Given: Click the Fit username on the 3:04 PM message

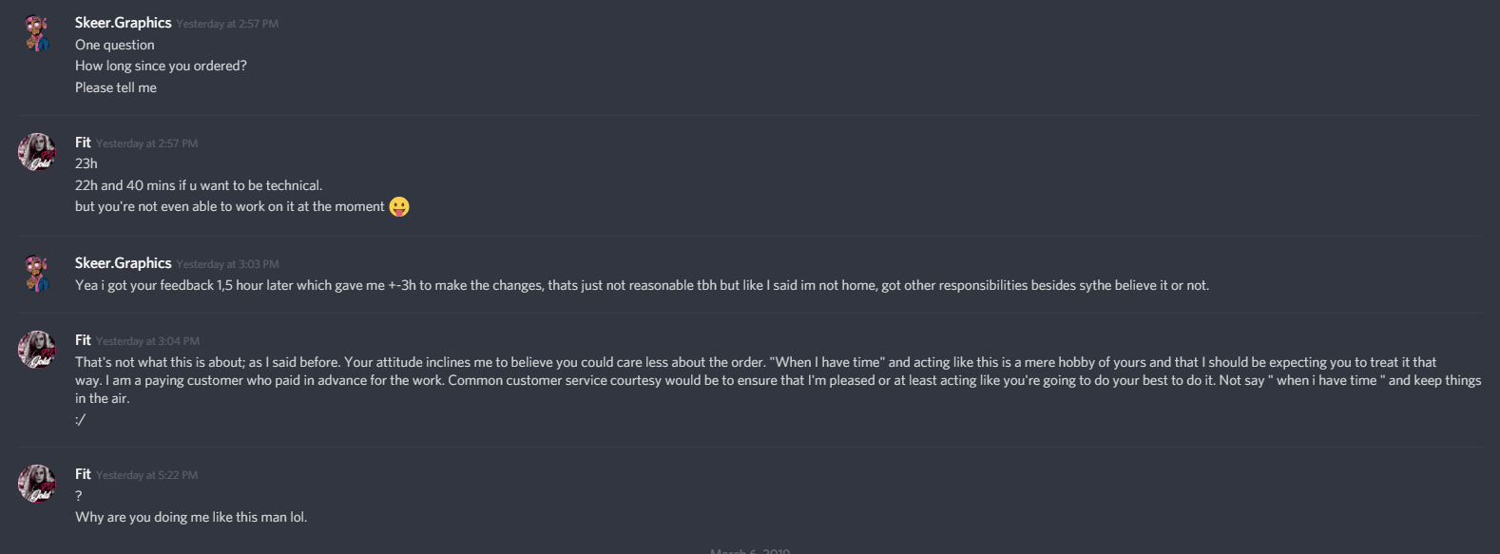Looking at the screenshot, I should (83, 340).
